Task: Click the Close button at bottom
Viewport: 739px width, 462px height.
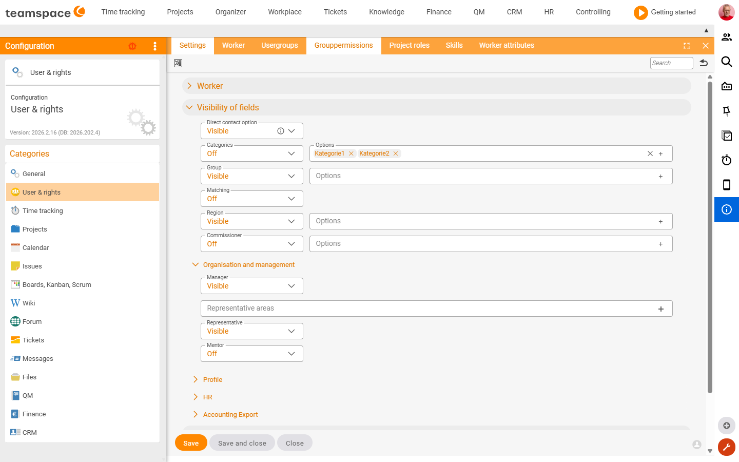Action: point(295,443)
